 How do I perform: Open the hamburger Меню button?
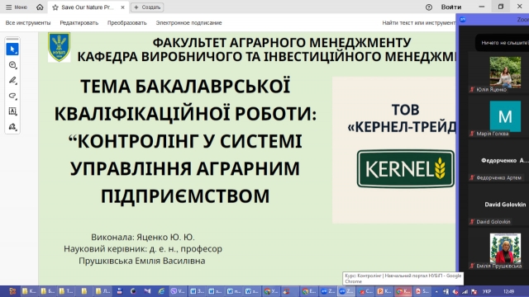[17, 7]
